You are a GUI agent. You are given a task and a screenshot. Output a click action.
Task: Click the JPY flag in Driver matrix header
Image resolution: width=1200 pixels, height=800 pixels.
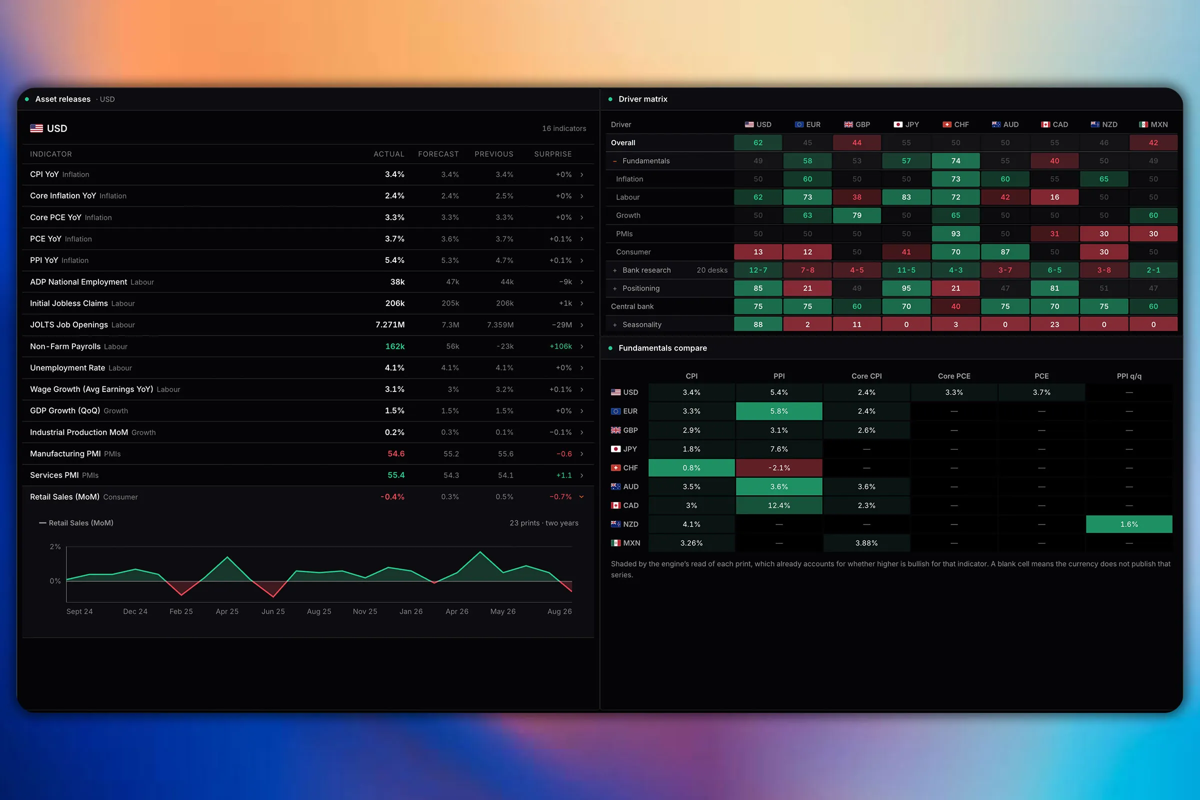(898, 124)
